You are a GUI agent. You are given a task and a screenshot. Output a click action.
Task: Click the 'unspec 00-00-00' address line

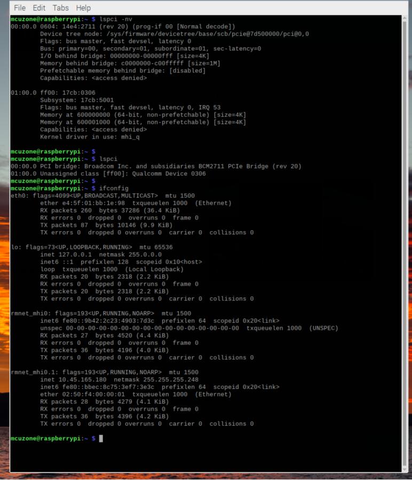pos(189,328)
